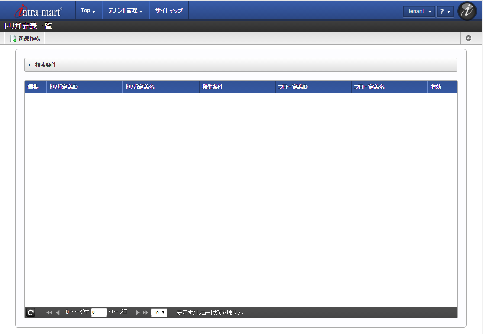Click the reload icon in the pagination bar
This screenshot has width=483, height=334.
(x=30, y=312)
